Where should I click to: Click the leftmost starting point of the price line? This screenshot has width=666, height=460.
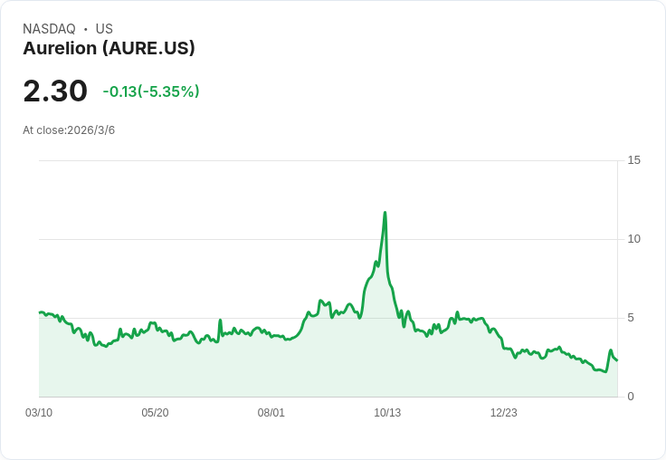pyautogui.click(x=40, y=312)
